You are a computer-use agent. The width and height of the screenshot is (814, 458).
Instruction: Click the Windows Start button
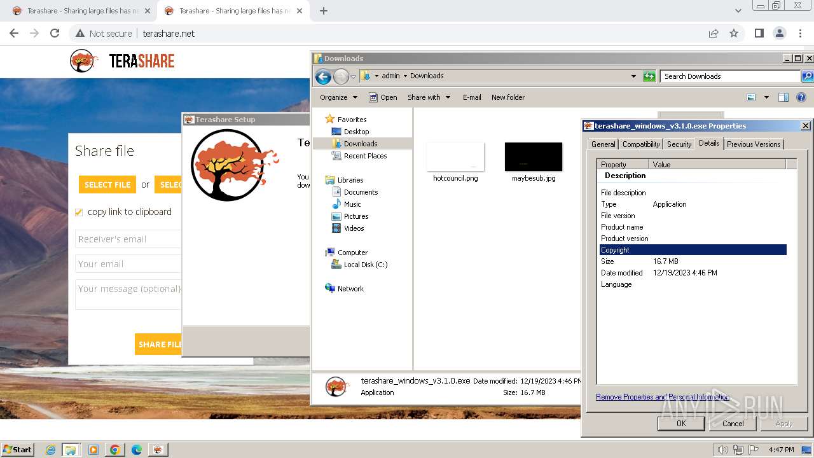17,450
